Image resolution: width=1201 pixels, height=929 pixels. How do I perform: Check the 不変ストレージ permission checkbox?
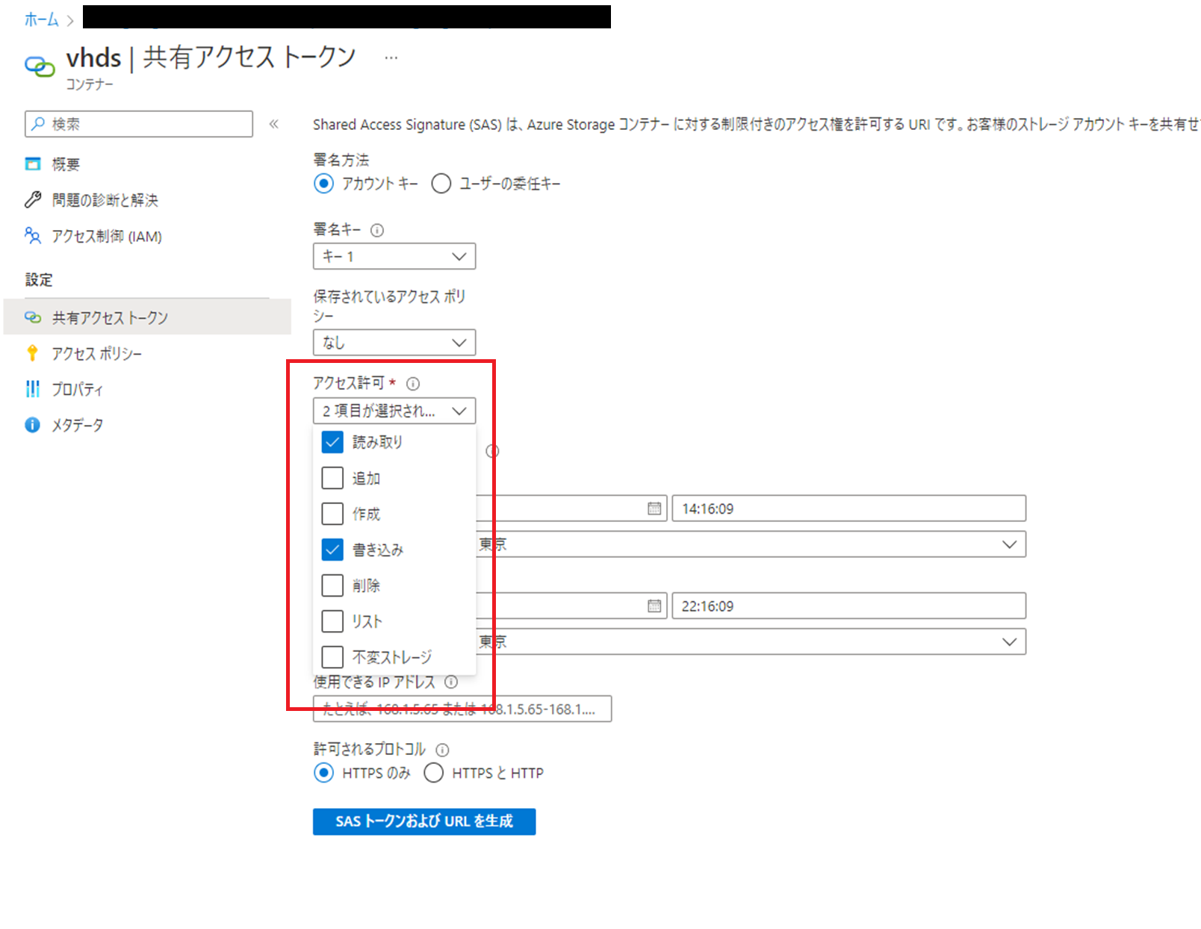coord(332,657)
